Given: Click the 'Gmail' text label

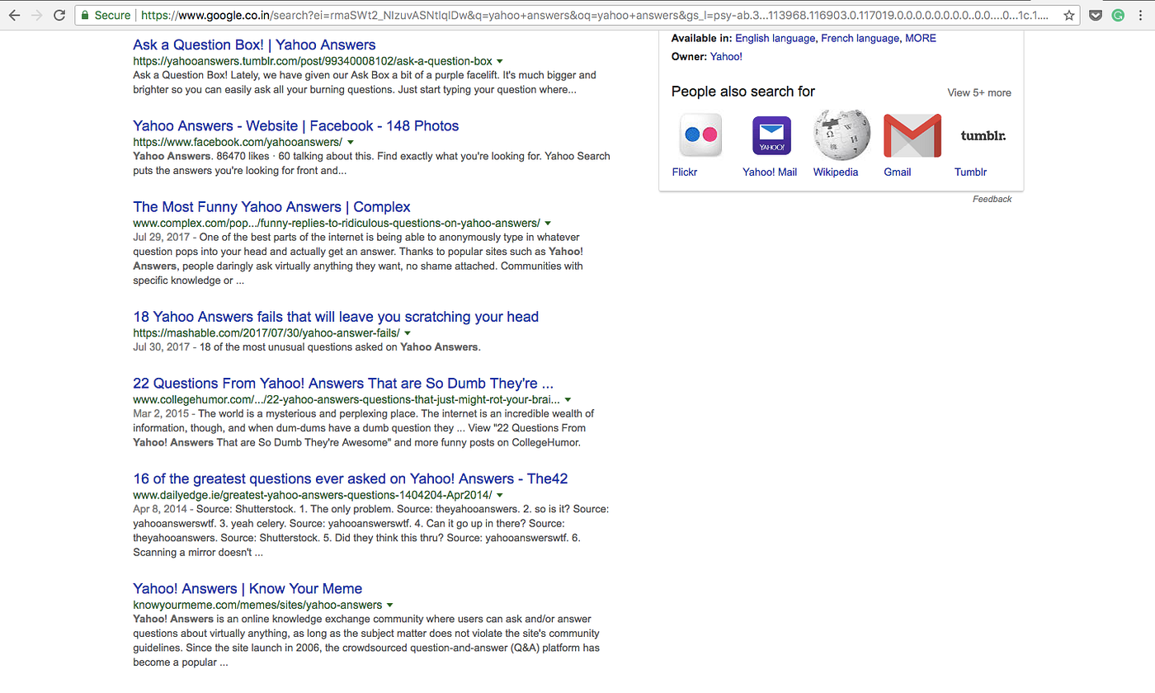Looking at the screenshot, I should (898, 172).
